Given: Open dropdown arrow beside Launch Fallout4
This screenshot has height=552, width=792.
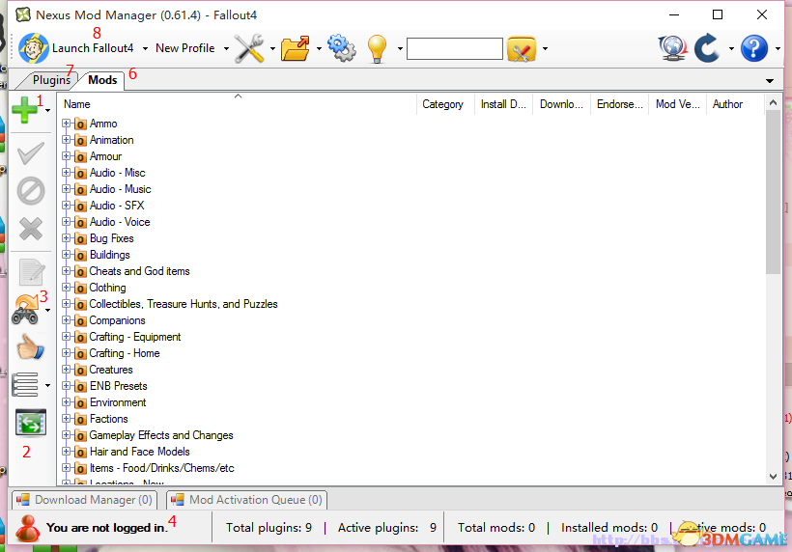Looking at the screenshot, I should click(x=145, y=48).
